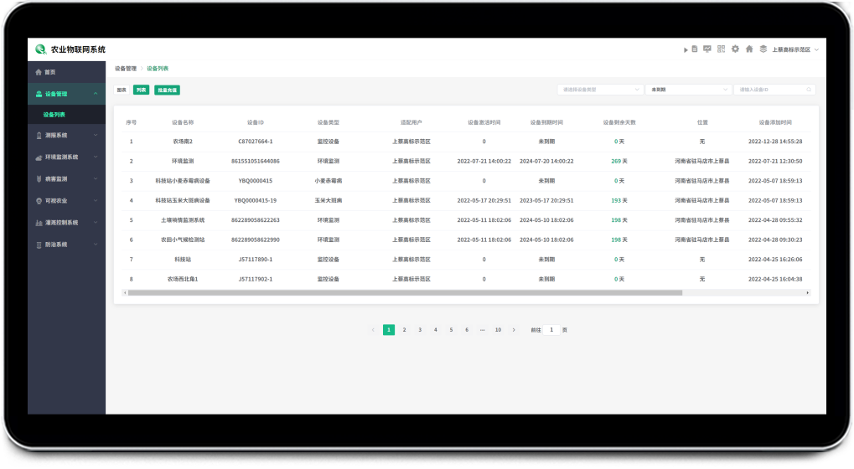The height and width of the screenshot is (469, 854).
Task: Click the next page arrow
Action: [x=514, y=330]
